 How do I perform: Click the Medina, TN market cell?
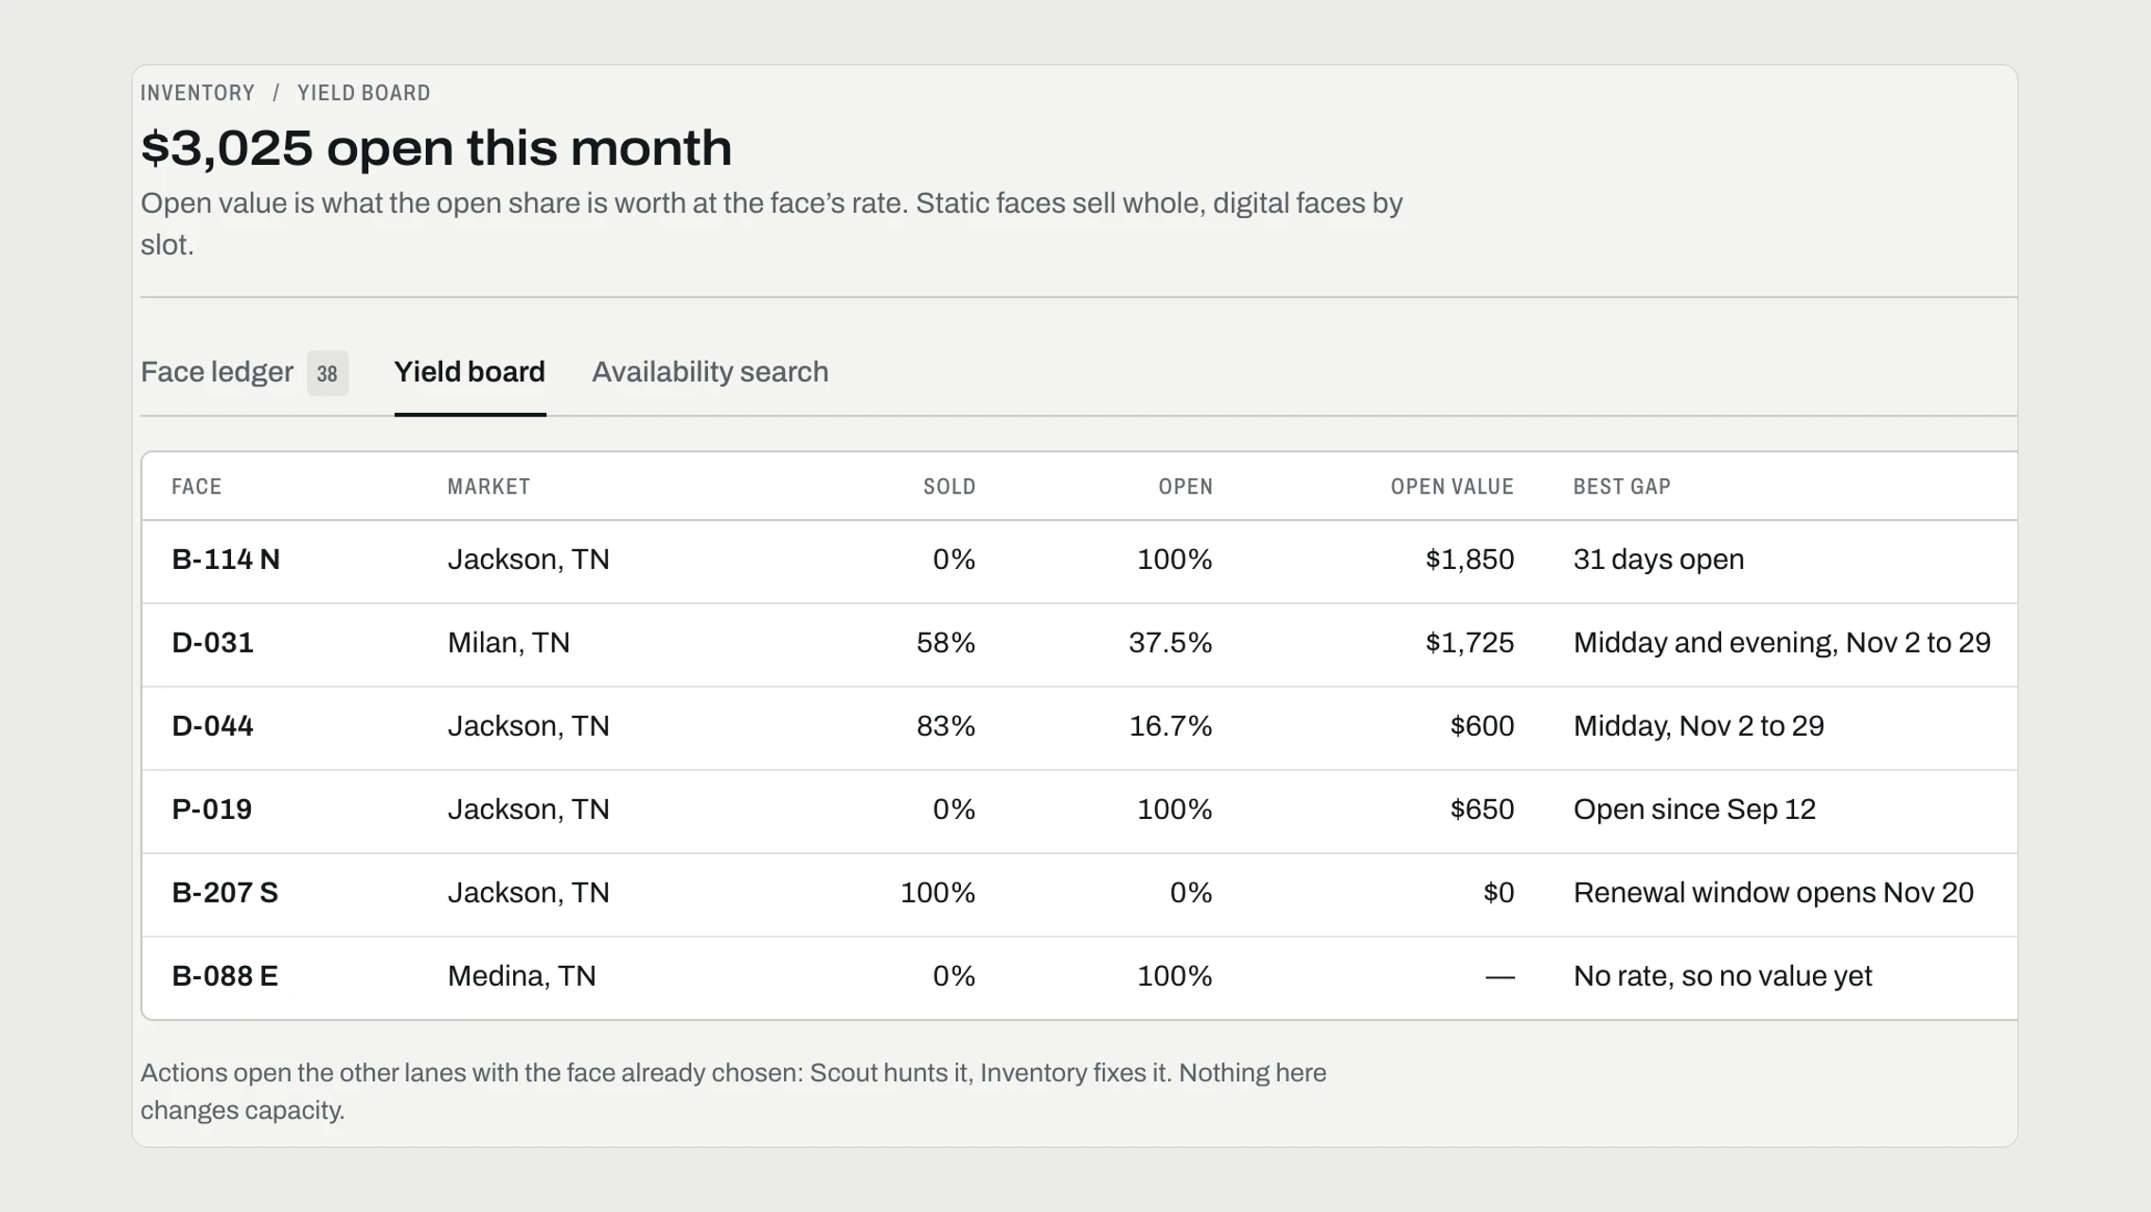522,976
